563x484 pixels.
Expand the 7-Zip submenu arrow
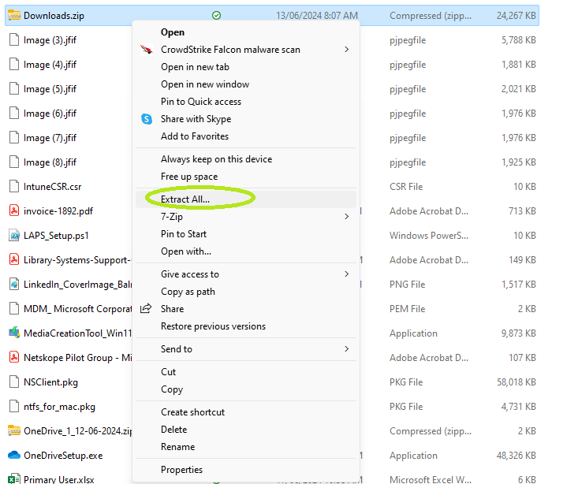pos(346,216)
